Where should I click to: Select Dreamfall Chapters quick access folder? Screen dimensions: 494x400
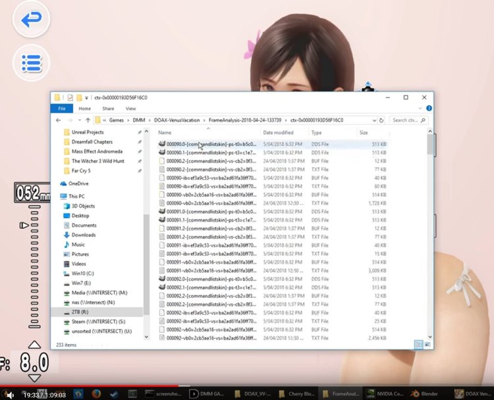point(92,142)
